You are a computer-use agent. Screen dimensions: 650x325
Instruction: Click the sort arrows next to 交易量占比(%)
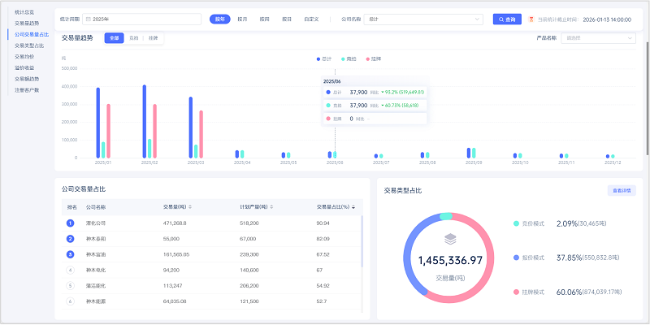[x=353, y=206]
